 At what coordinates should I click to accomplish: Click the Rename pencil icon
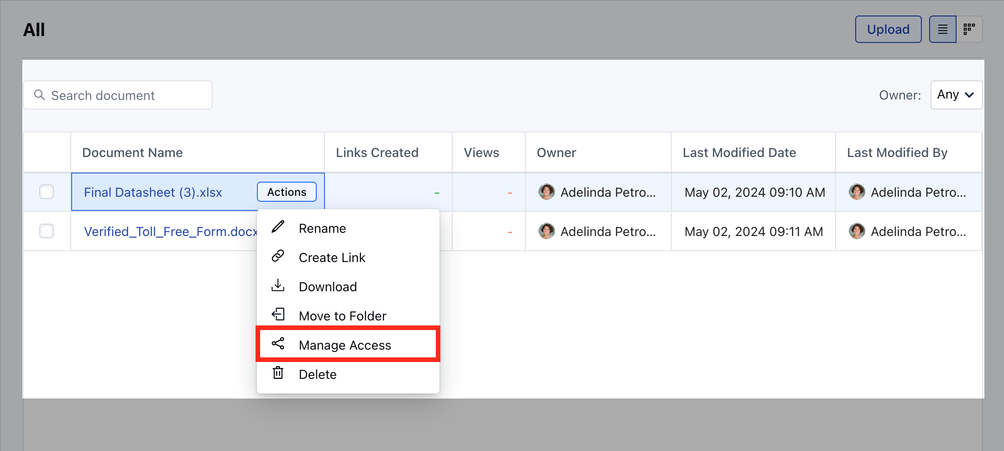tap(278, 227)
